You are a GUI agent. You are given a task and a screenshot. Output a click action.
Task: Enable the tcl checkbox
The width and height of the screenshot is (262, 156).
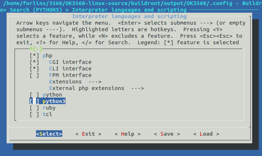[35, 114]
